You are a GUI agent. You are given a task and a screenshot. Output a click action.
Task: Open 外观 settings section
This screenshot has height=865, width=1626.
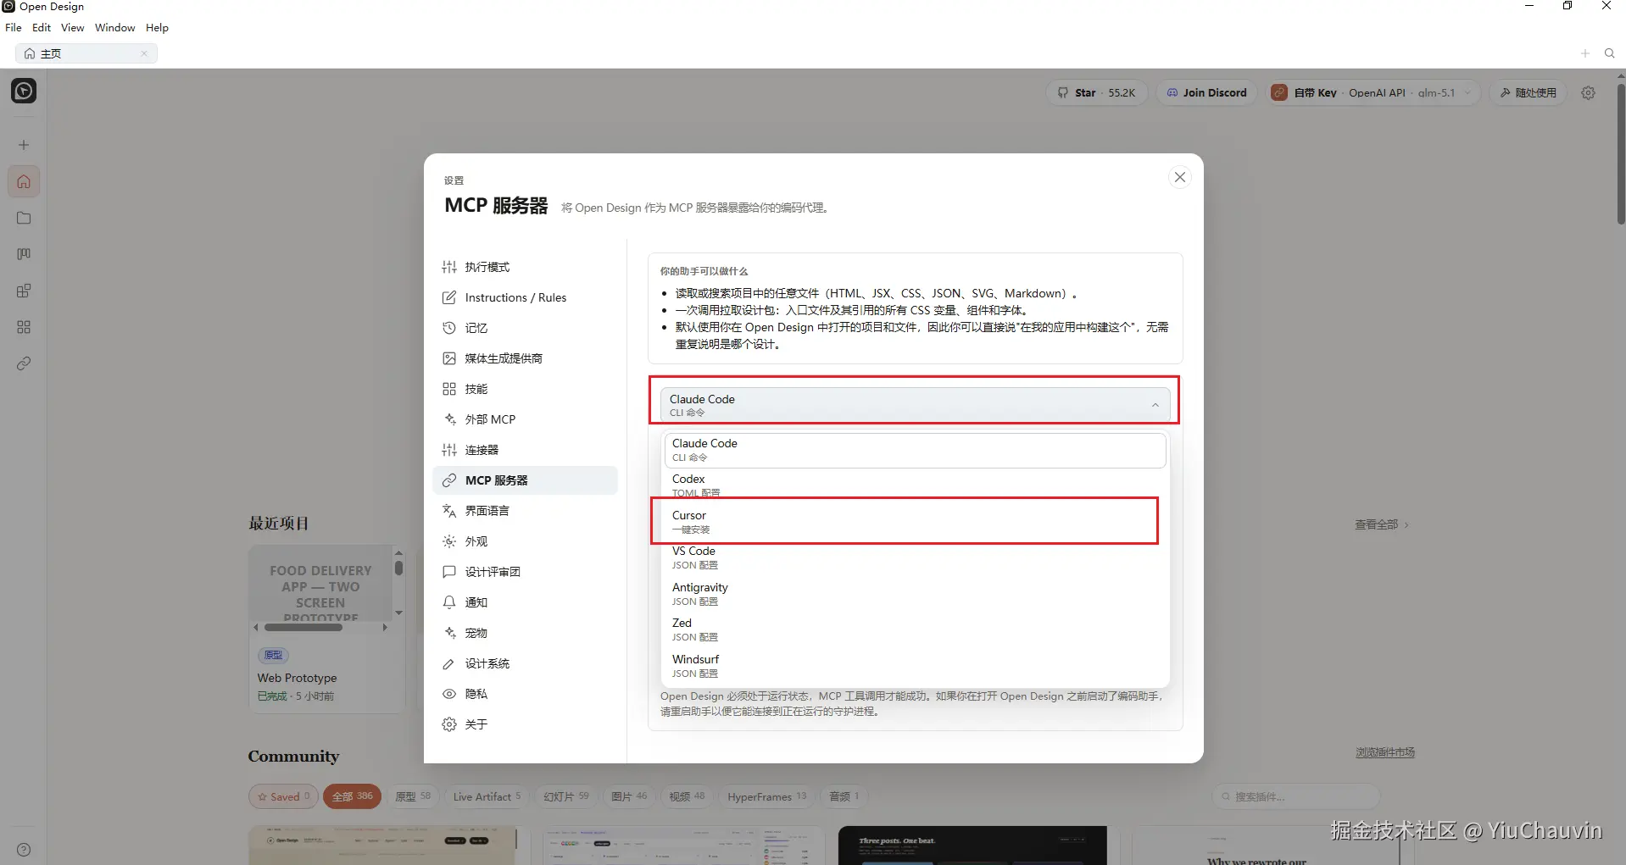526,541
